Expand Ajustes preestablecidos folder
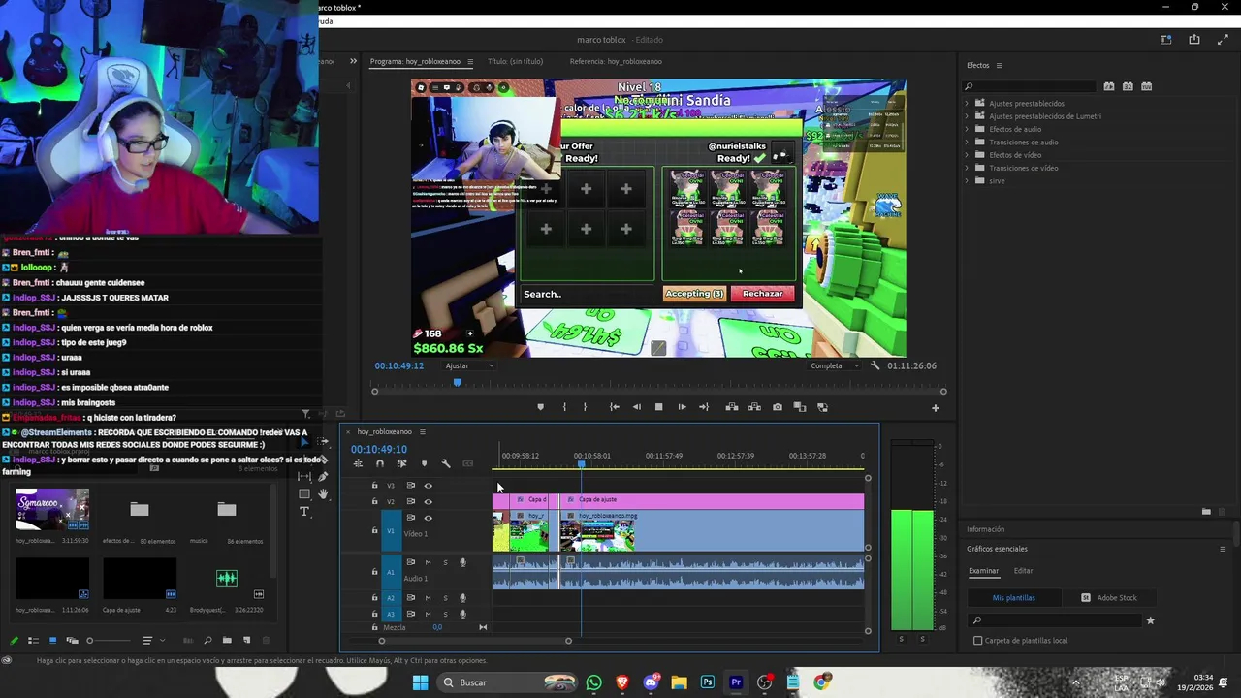 [967, 103]
